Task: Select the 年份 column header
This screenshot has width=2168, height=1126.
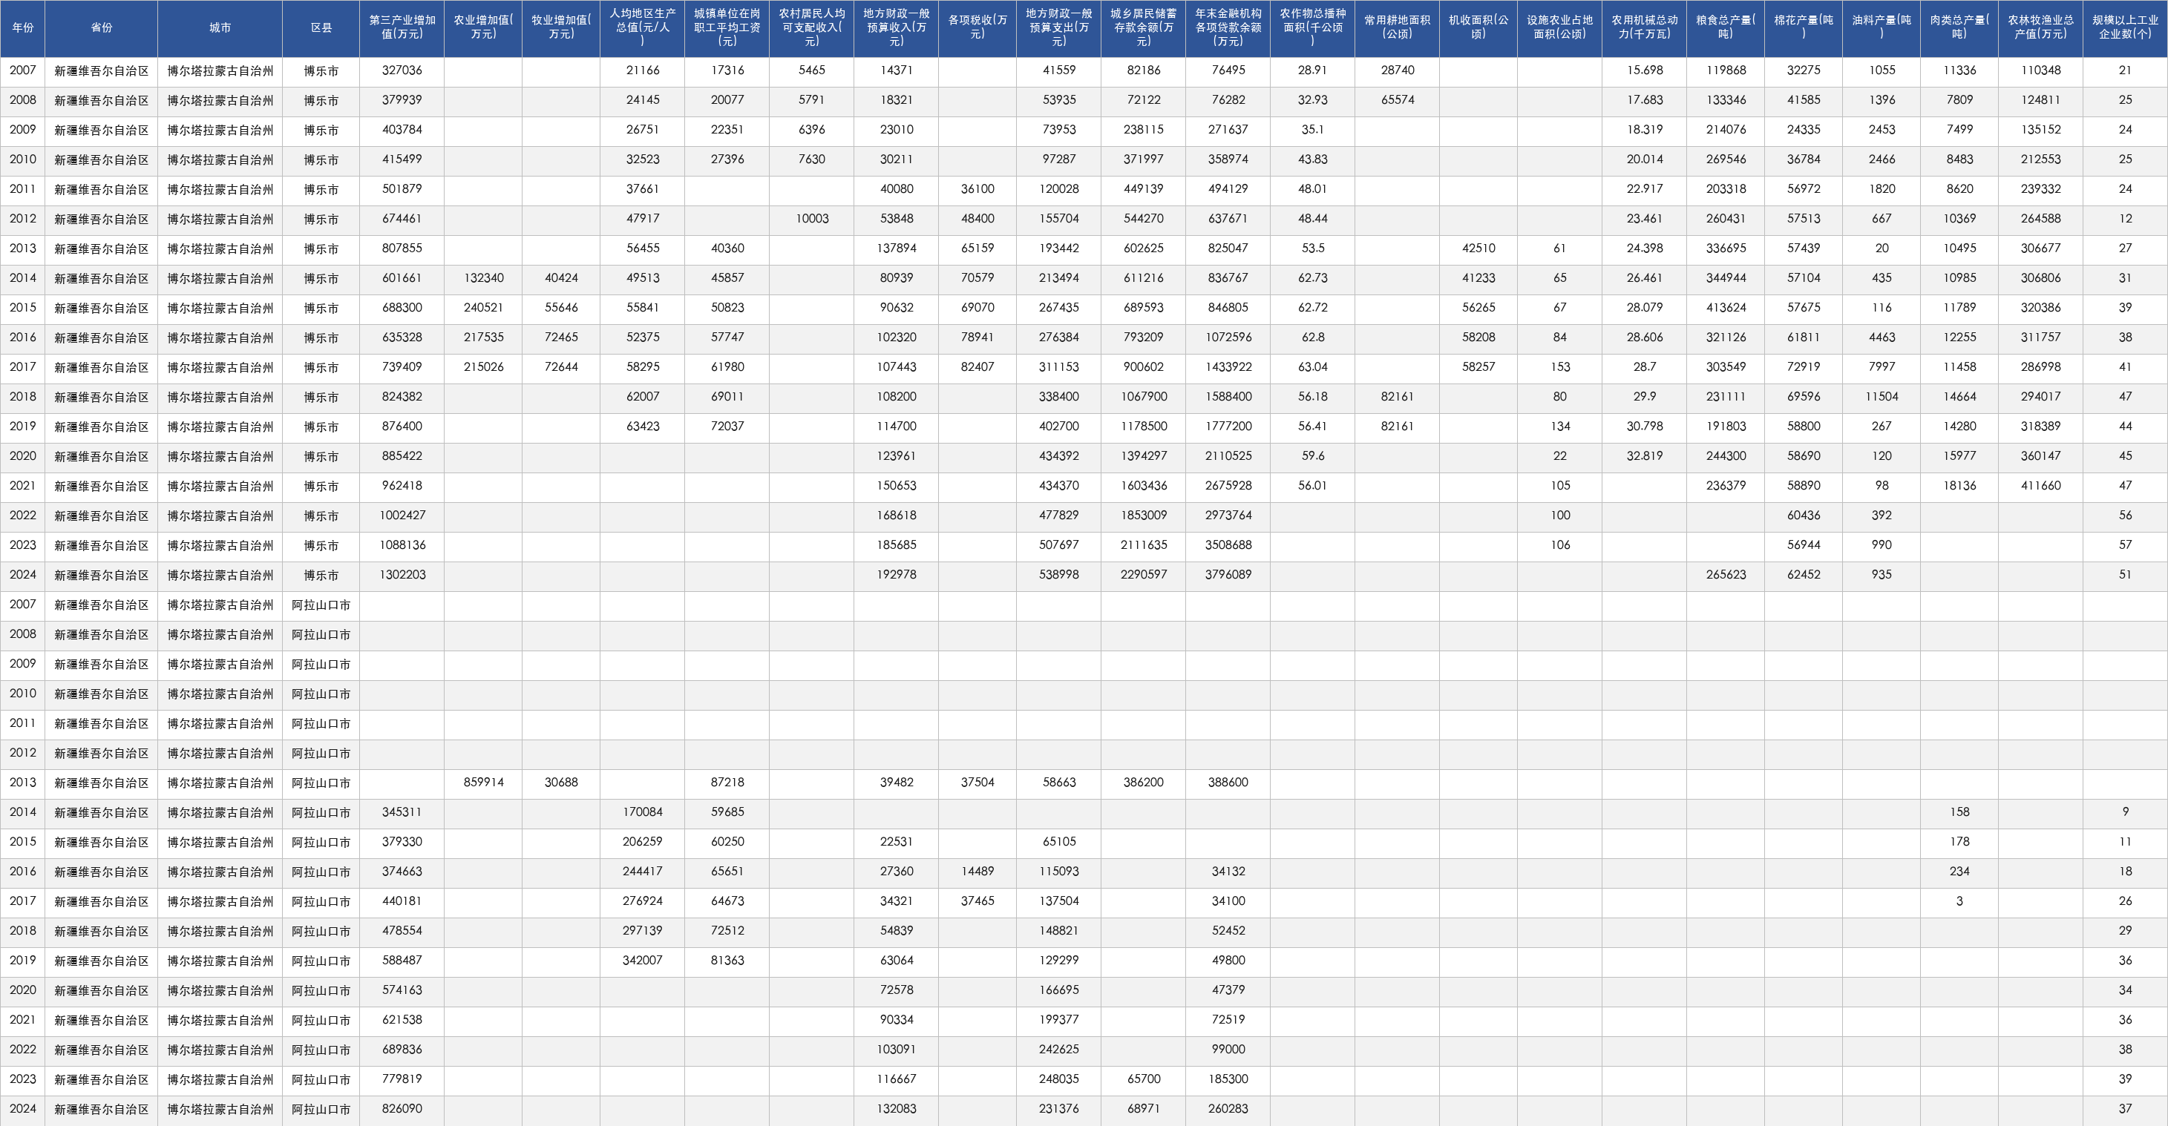Action: tap(23, 27)
